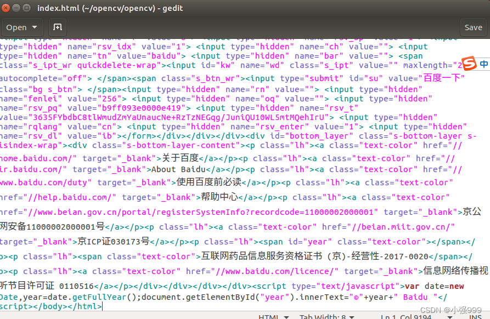Click the keyword var in the script
This screenshot has width=490, height=319.
[412, 286]
